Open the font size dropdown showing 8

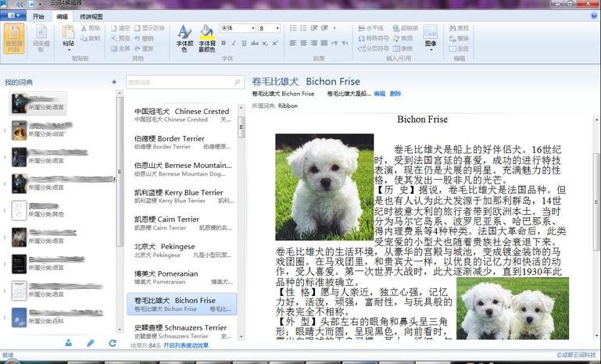tap(270, 28)
